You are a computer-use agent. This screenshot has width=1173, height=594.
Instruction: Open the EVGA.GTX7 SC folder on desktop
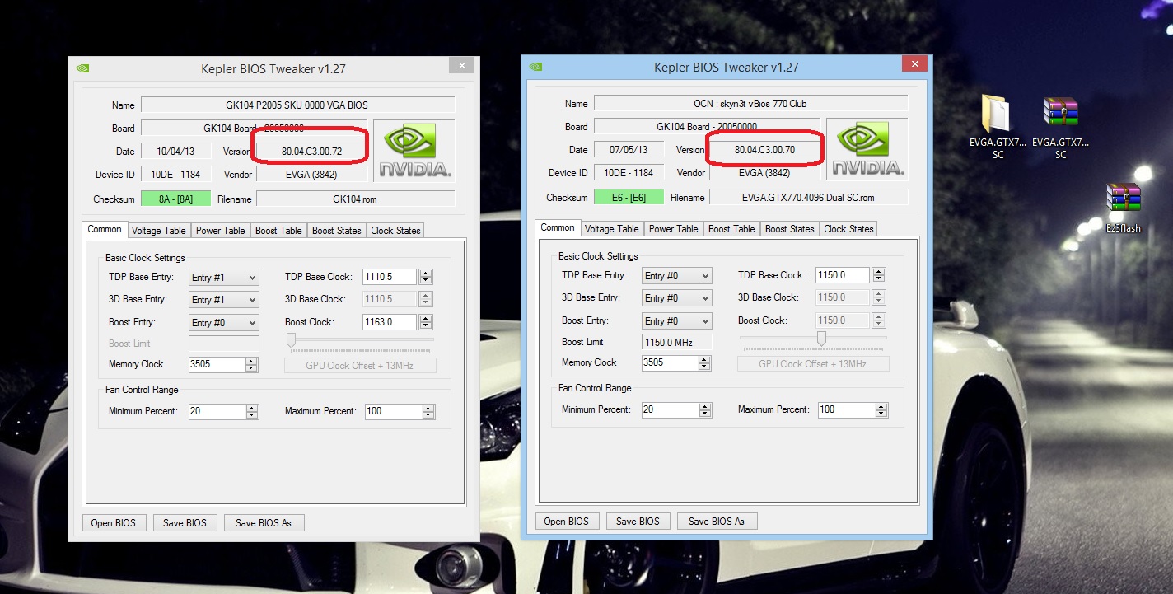(x=998, y=125)
